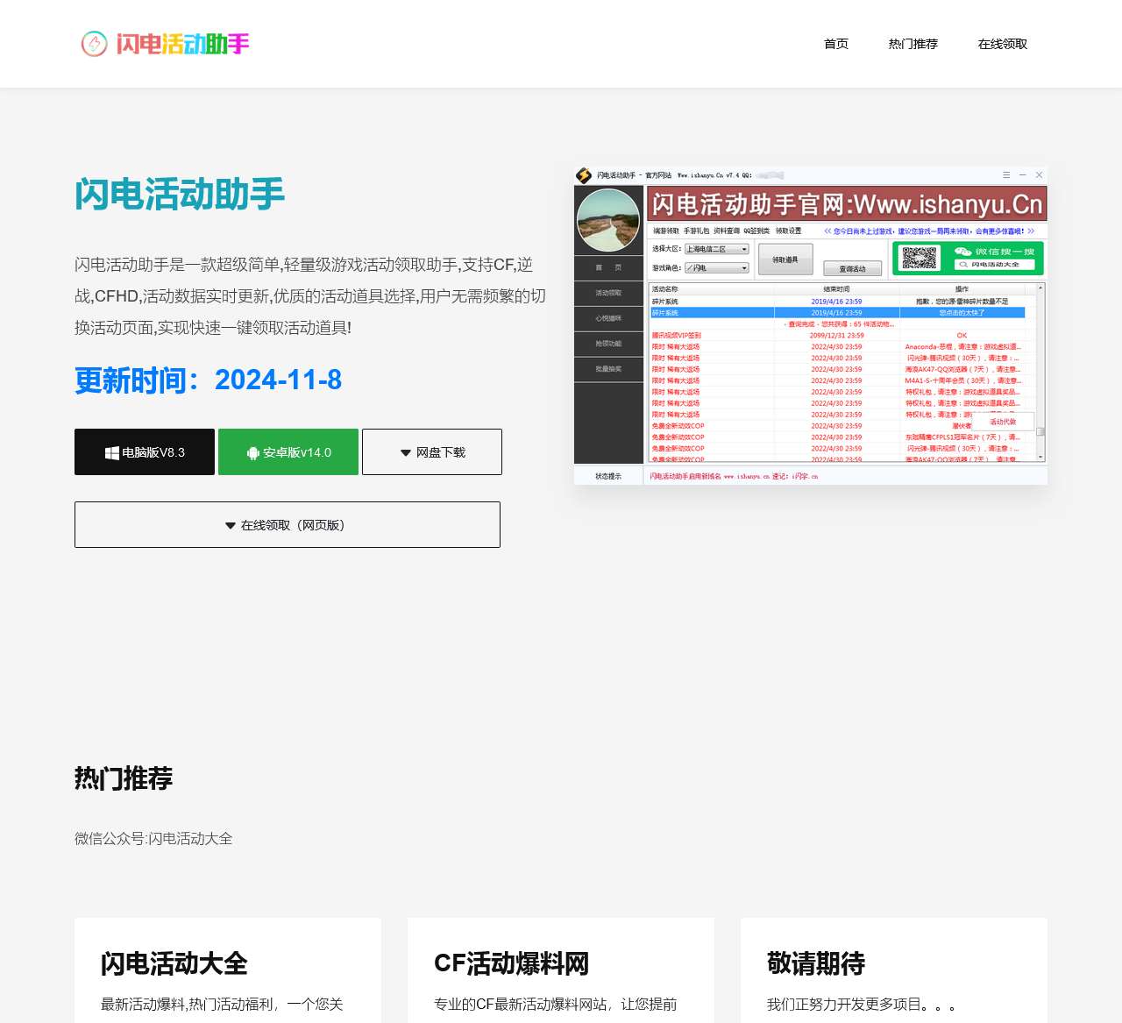Click the QR code in the green panel
This screenshot has width=1122, height=1023.
point(920,258)
